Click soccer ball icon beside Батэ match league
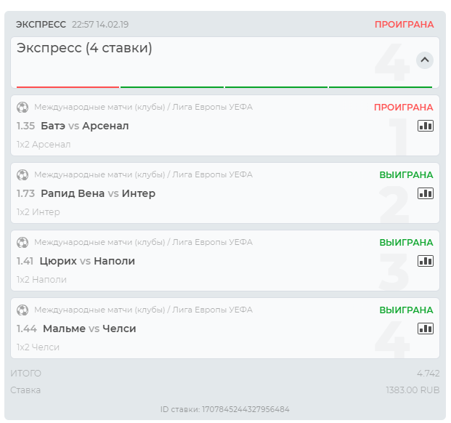Viewport: 451px width, 423px height. click(23, 107)
